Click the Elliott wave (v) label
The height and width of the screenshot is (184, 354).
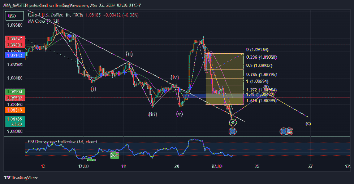click(x=179, y=114)
